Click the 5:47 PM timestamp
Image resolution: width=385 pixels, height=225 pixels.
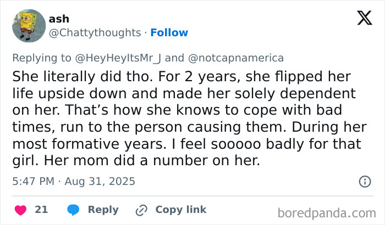coord(32,181)
